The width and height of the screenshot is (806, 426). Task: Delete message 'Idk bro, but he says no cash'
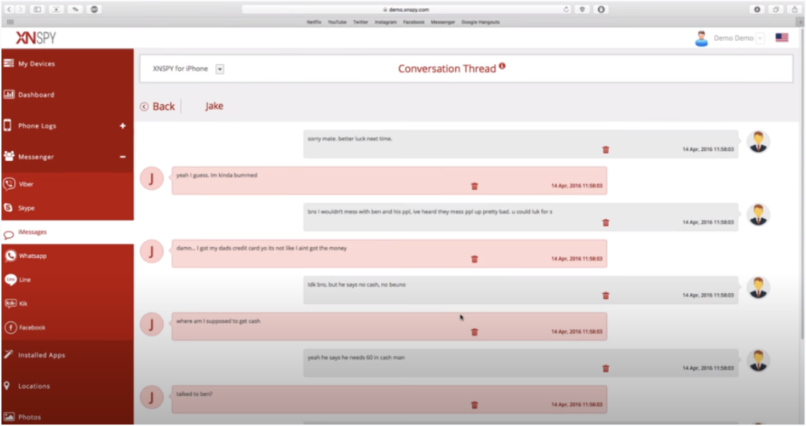coord(605,295)
